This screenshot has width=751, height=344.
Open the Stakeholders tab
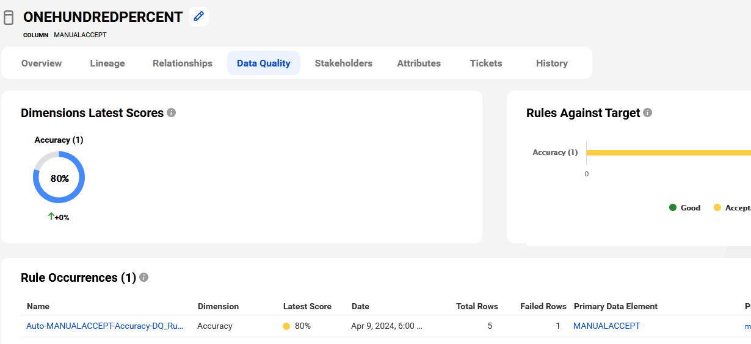344,63
